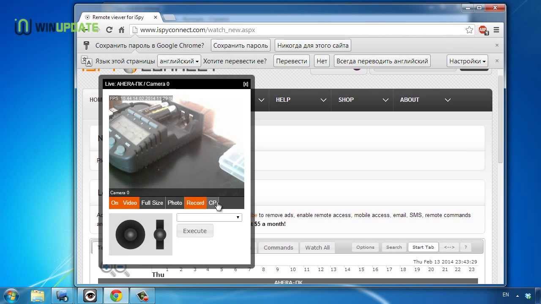Click Сохранить пароль button
The width and height of the screenshot is (541, 304).
[x=240, y=45]
